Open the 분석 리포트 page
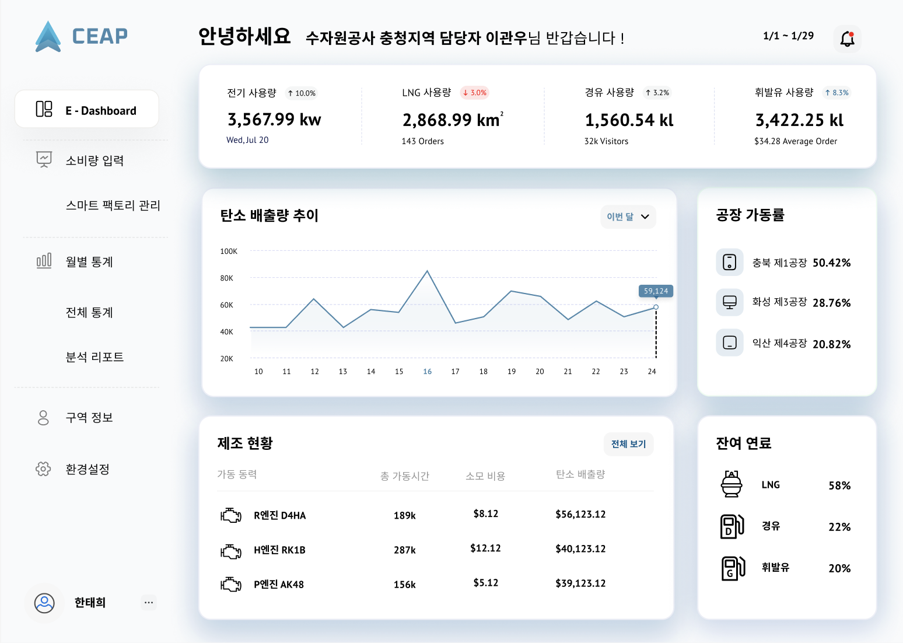The image size is (903, 643). [96, 357]
